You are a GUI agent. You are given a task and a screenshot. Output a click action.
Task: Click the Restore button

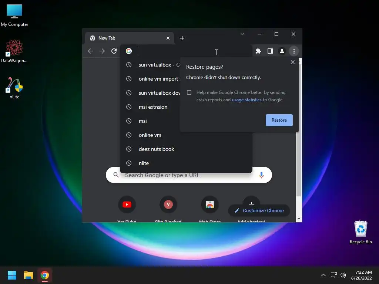click(279, 120)
